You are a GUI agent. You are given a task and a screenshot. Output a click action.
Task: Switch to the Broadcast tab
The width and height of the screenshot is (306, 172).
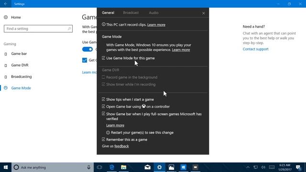pyautogui.click(x=131, y=13)
